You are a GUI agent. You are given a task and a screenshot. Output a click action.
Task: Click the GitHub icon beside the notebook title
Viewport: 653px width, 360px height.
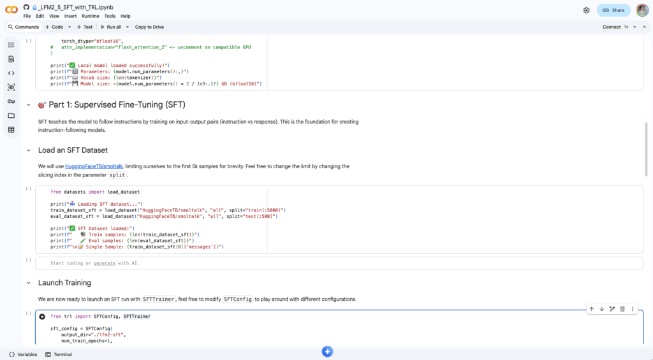26,7
